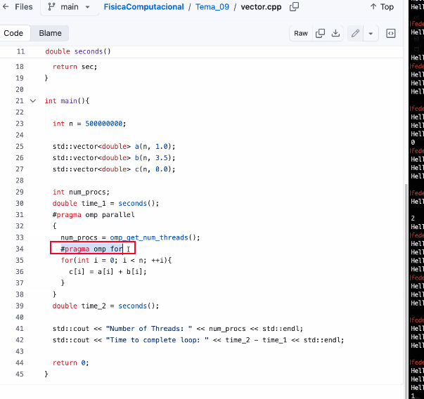Click 'std::vector<double> b(n, 3.5);' line
This screenshot has height=399, width=424.
114,158
